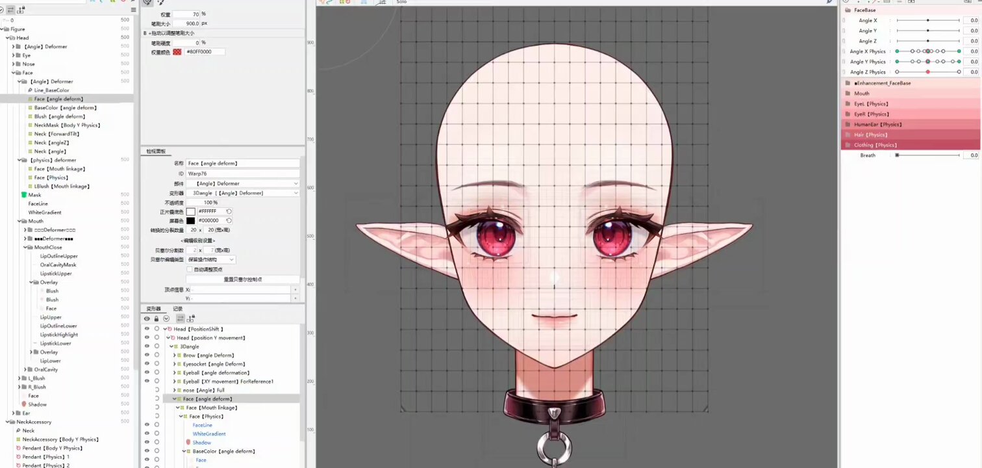
Task: Click the Angle X parameter slider
Action: [x=928, y=21]
